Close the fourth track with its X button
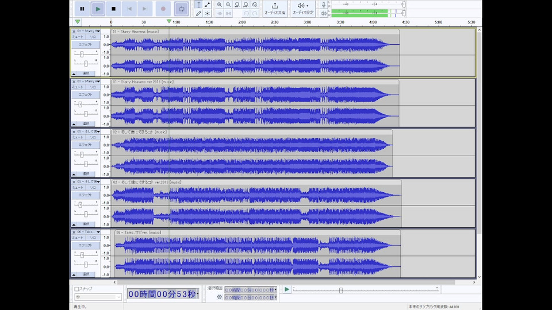 (74, 181)
